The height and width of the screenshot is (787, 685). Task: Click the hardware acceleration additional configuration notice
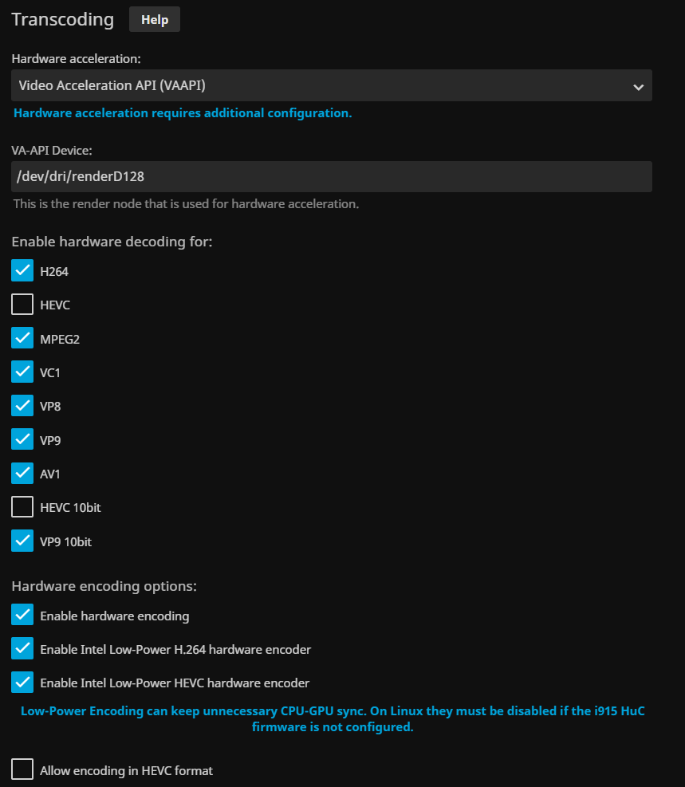(183, 113)
